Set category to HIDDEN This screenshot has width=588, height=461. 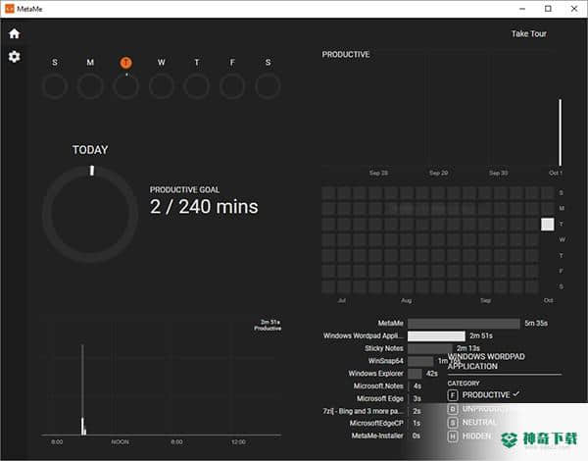[469, 436]
